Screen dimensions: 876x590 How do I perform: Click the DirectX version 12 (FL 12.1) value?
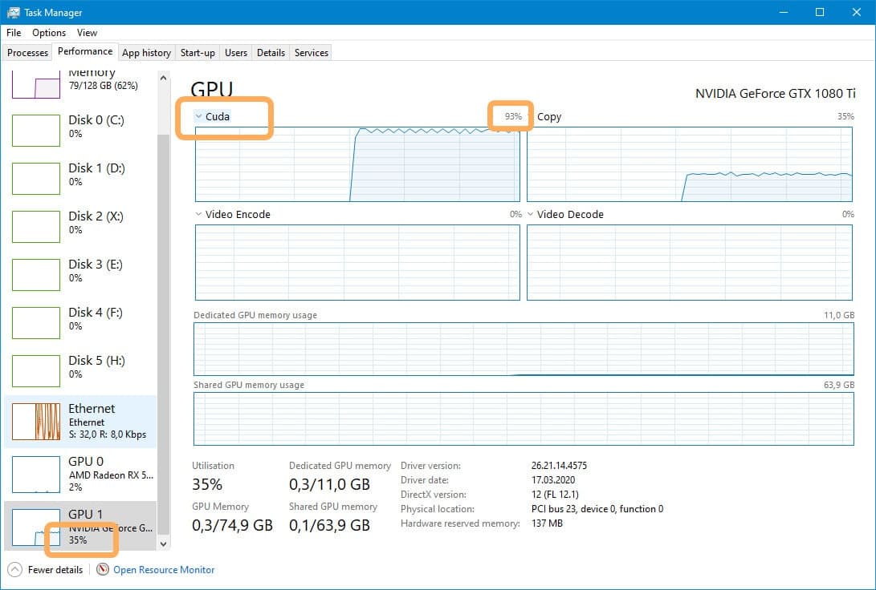[555, 494]
